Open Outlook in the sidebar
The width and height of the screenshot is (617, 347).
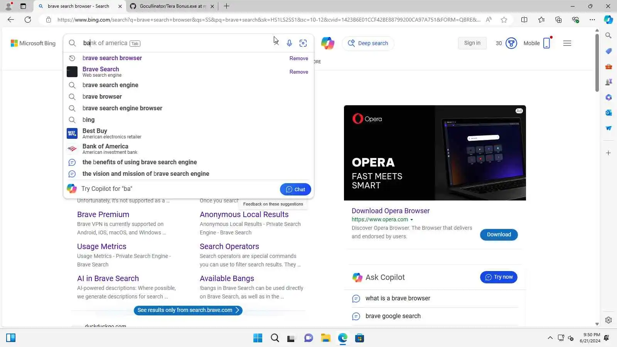pos(609,113)
